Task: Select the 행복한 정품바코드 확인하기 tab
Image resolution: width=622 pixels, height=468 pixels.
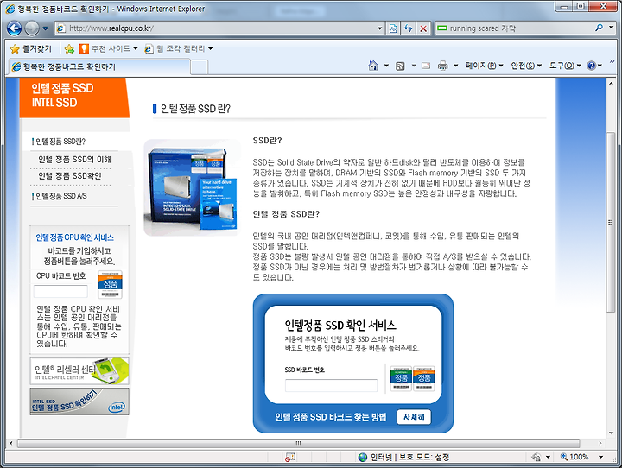Action: 99,66
